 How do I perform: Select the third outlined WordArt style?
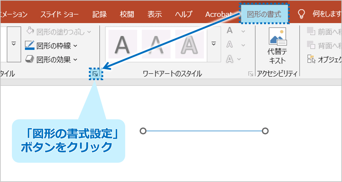(x=189, y=44)
